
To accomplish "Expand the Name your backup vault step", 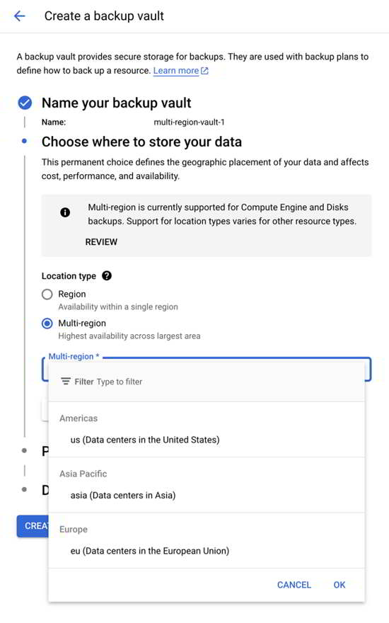I will [116, 103].
